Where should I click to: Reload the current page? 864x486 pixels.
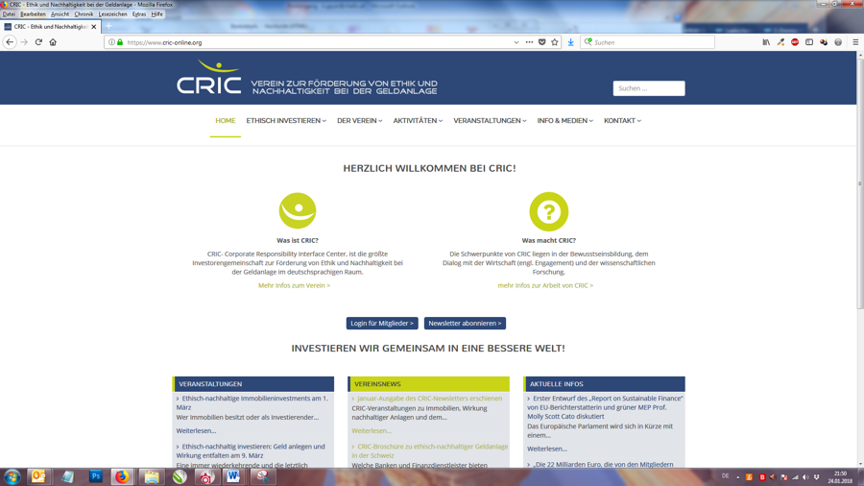[x=38, y=42]
